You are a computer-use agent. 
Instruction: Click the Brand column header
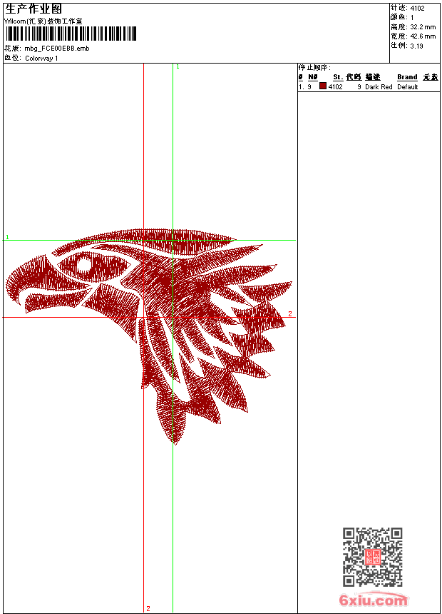tap(407, 77)
